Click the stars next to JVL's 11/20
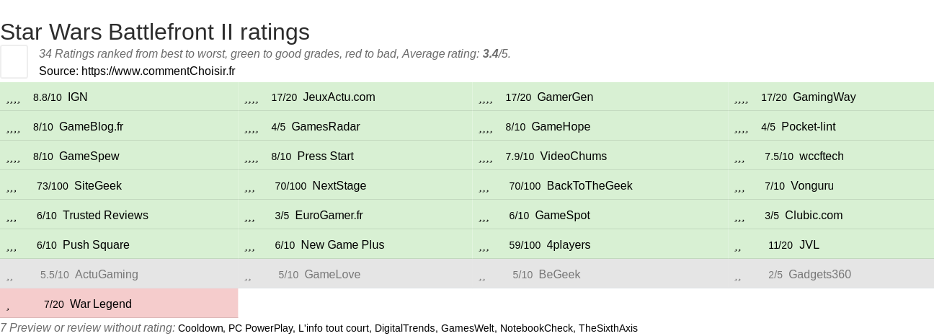The image size is (934, 336). point(738,247)
